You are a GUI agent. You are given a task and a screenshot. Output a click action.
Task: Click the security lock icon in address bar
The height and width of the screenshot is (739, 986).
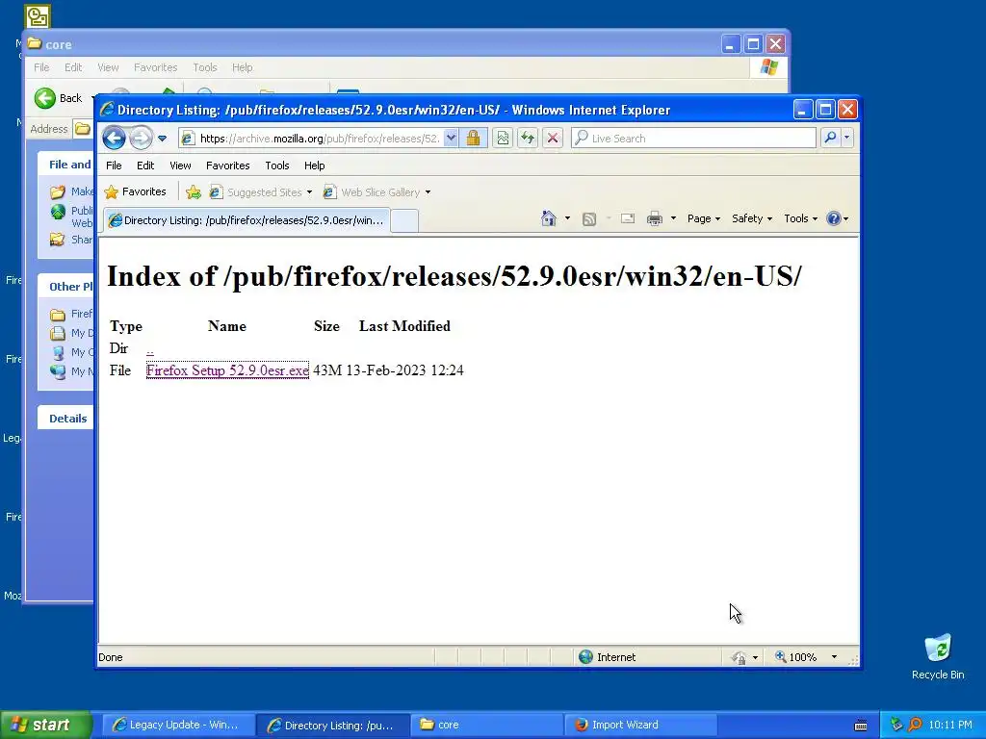(474, 139)
